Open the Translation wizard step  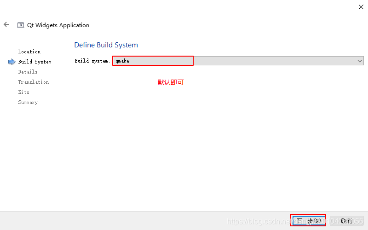(34, 82)
